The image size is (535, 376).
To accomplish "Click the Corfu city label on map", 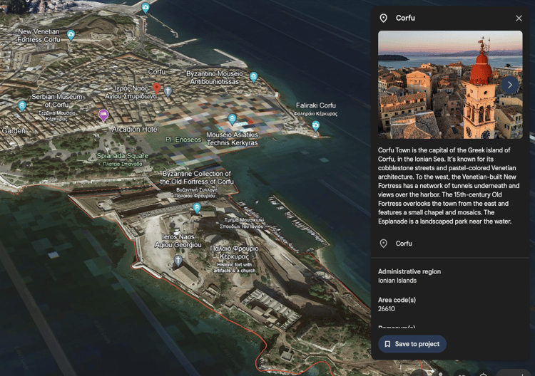I will tap(157, 72).
